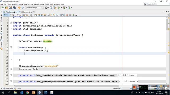
Task: Open the Services side panel
Action: 1,31
